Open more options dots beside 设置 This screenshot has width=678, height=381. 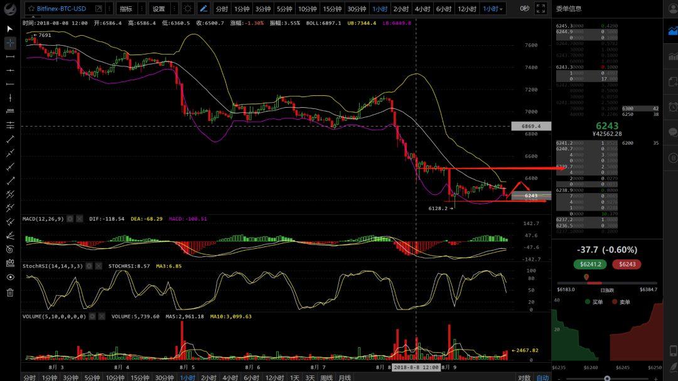tap(175, 9)
